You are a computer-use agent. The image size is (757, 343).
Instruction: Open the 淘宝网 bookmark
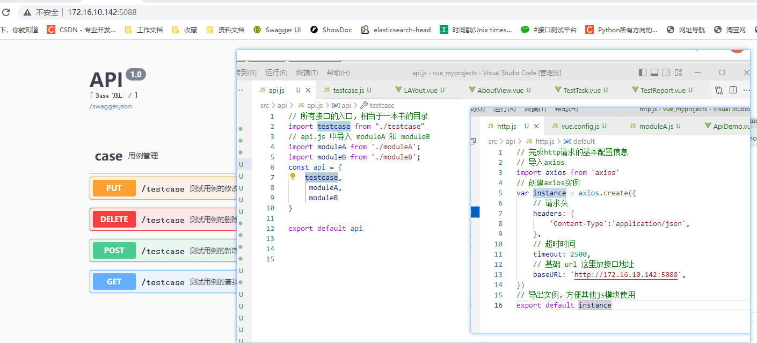coord(730,30)
